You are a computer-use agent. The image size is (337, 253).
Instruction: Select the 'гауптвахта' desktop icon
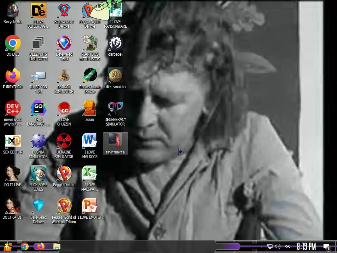pyautogui.click(x=116, y=143)
